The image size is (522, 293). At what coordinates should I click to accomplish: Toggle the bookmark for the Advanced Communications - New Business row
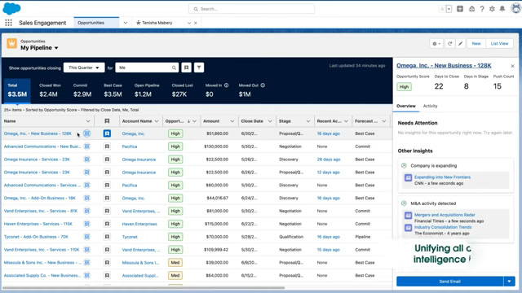click(x=107, y=146)
